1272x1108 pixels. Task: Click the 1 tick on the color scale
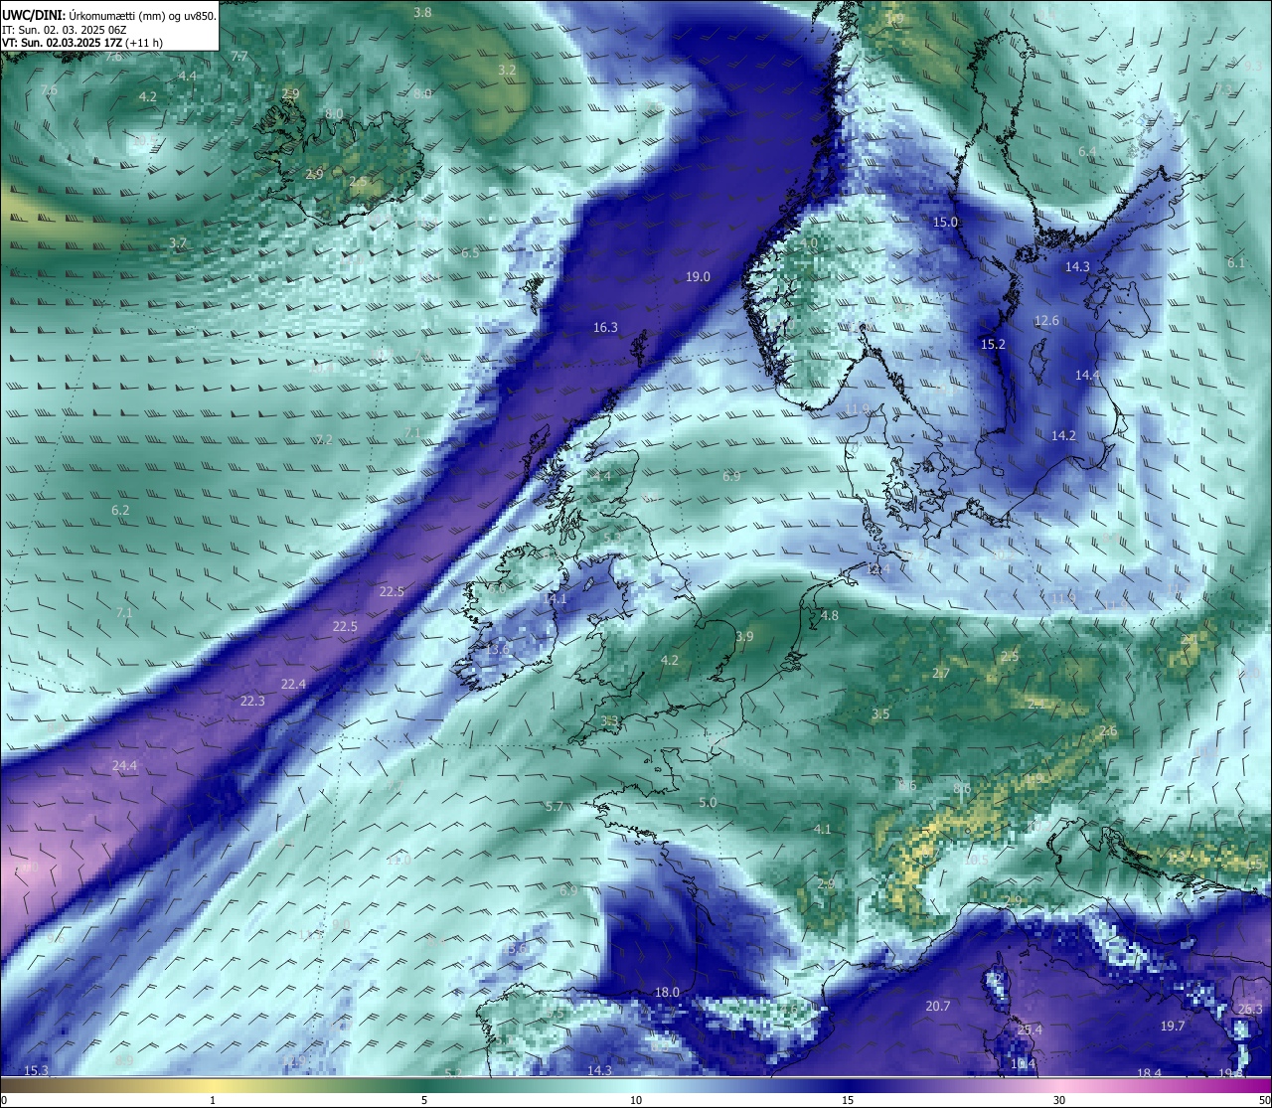tap(213, 1100)
